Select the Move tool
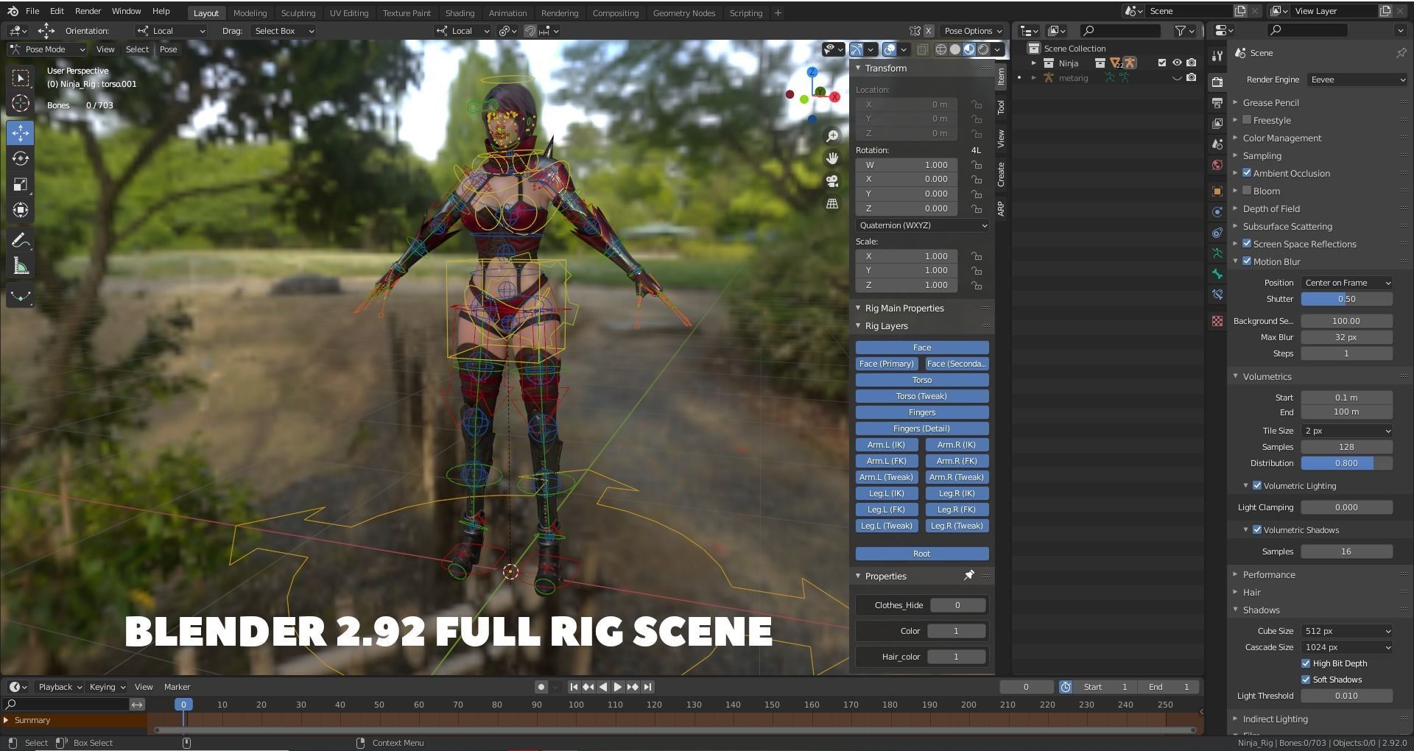The image size is (1414, 751). [x=21, y=133]
